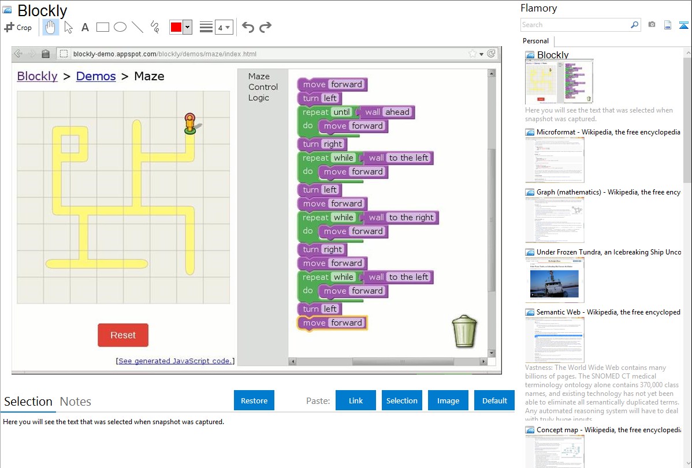Click the icon beside the Microformat title

pyautogui.click(x=530, y=132)
